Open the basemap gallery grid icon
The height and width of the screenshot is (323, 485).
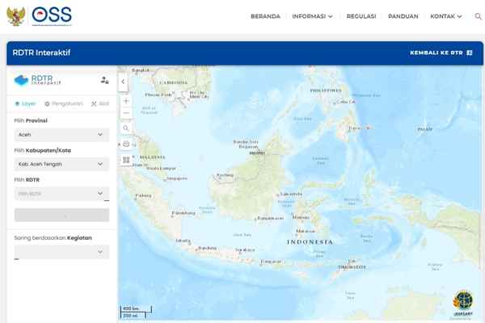click(126, 160)
